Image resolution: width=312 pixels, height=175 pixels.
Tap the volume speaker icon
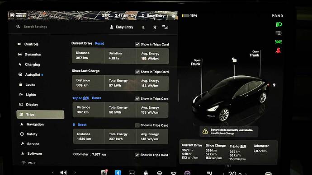coord(63,172)
